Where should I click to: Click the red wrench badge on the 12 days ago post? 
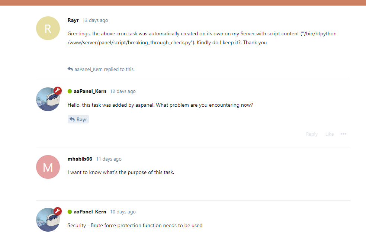pos(57,91)
